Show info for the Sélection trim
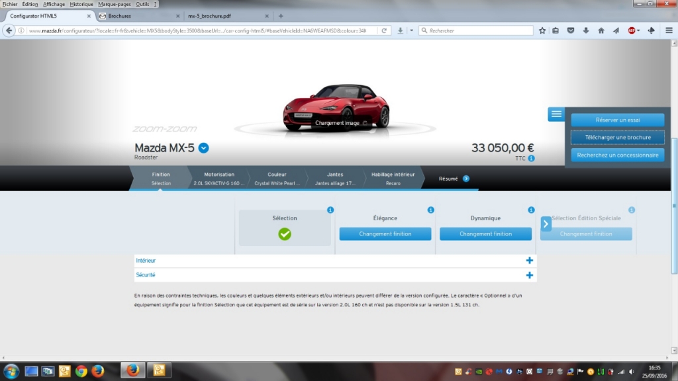This screenshot has height=381, width=678. [330, 210]
